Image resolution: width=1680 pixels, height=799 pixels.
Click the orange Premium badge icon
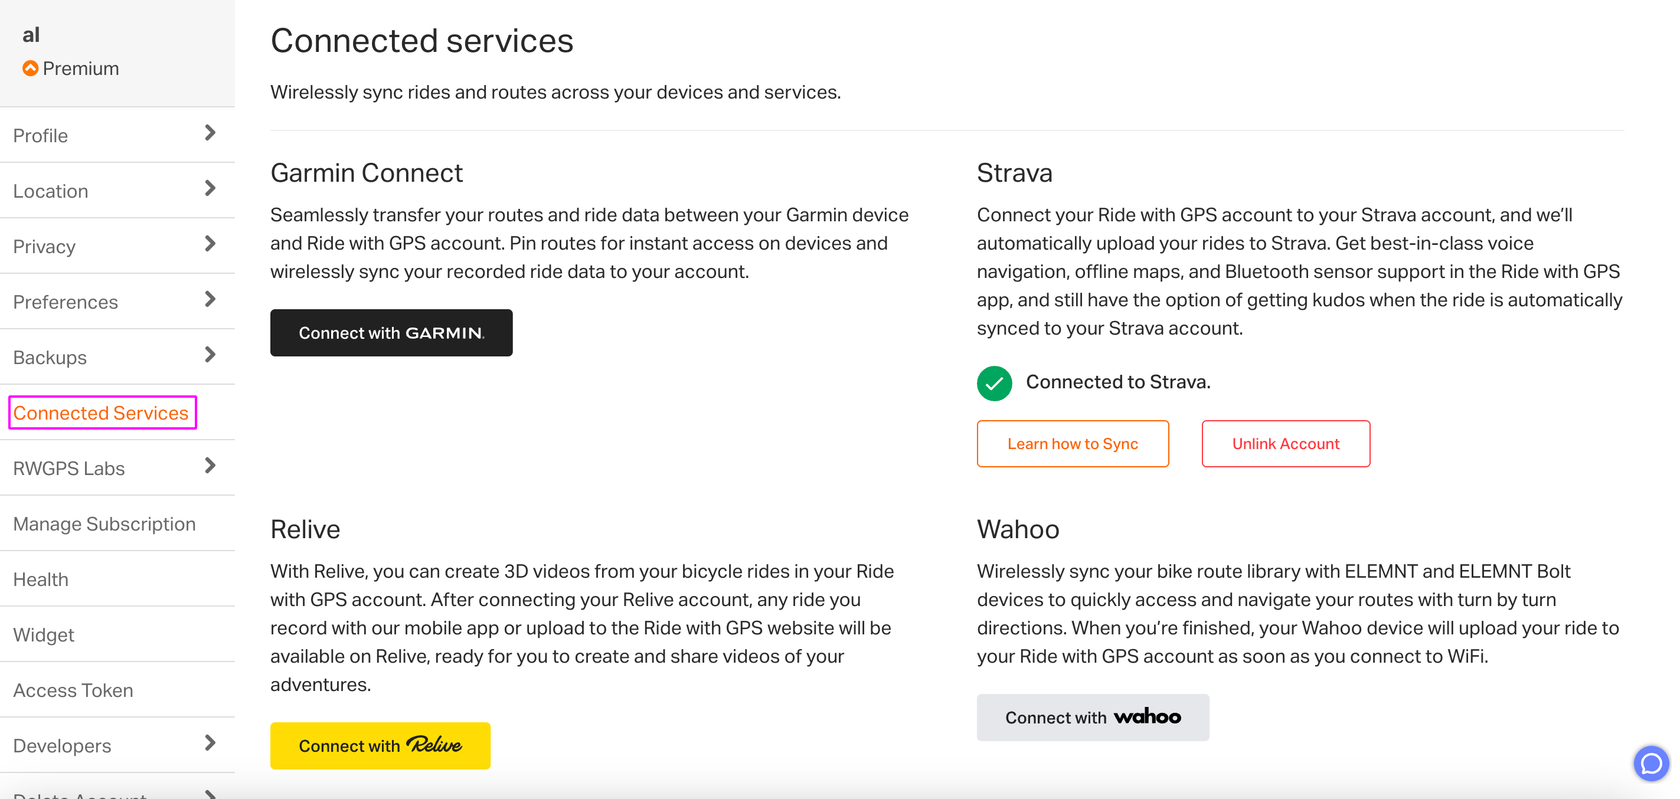[x=30, y=68]
